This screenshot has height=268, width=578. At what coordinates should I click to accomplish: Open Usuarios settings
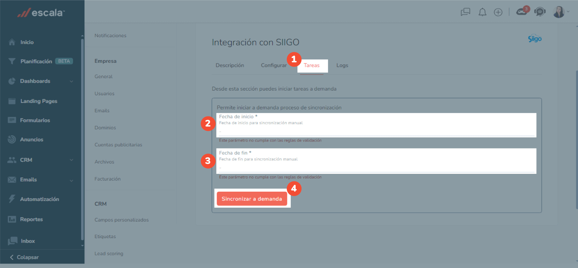tap(104, 94)
